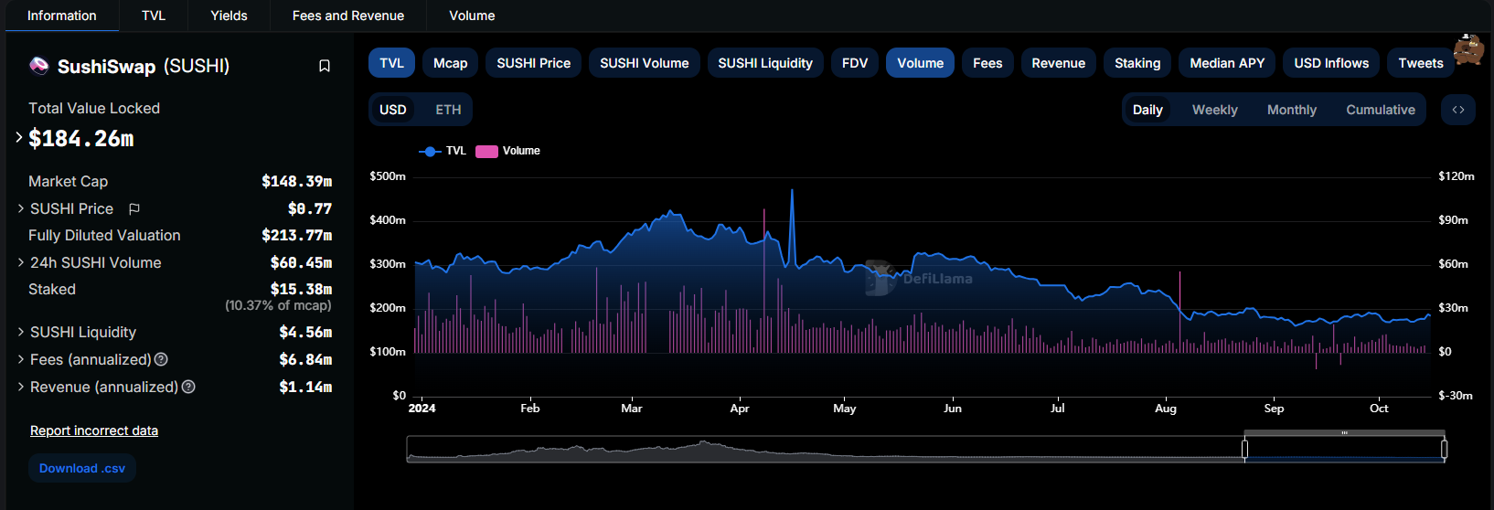Expand Total Value Locked breakdown chevron
The height and width of the screenshot is (510, 1494).
click(18, 138)
